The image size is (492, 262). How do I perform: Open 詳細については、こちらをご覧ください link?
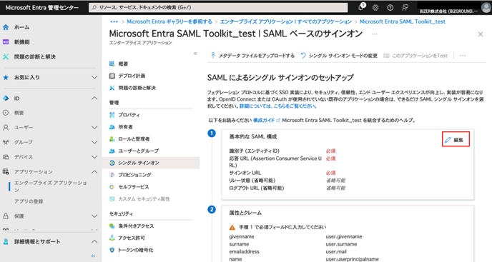278,106
